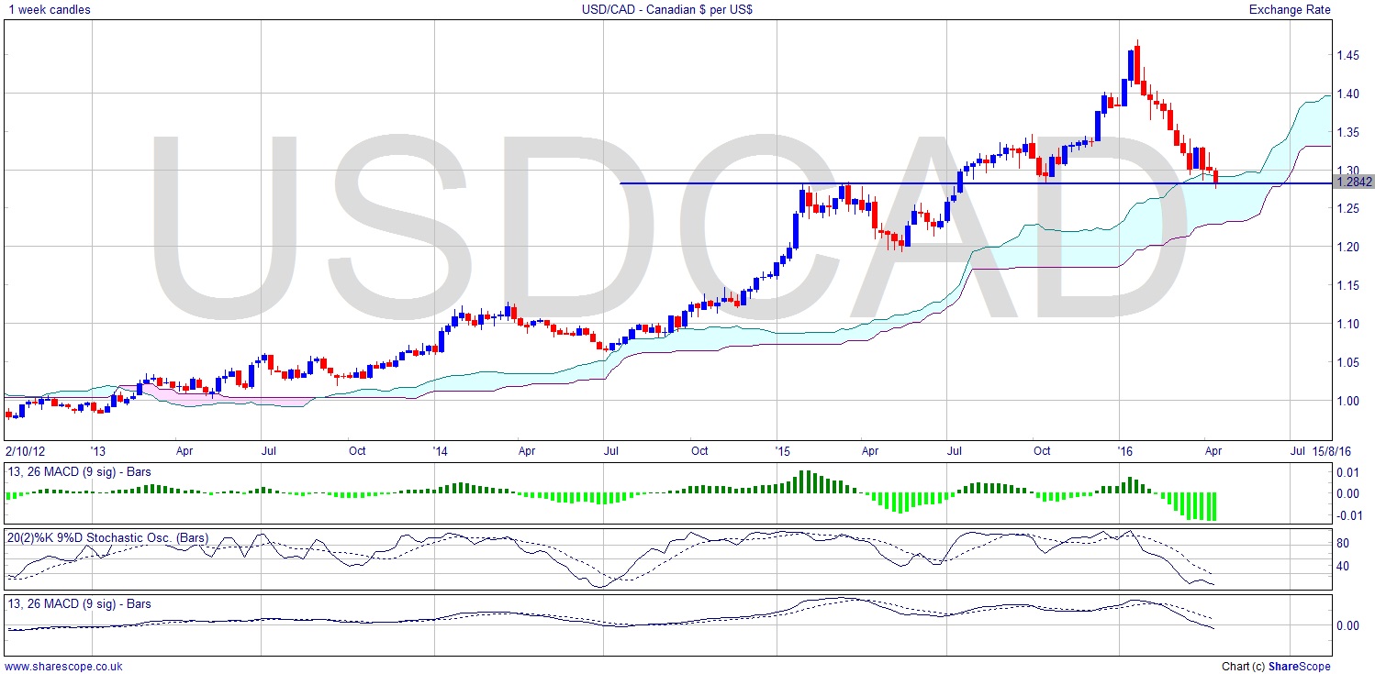1375x674 pixels.
Task: Click the bottom MACD line panel label
Action: 78,603
